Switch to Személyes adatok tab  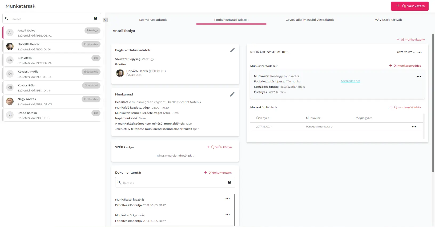[x=153, y=20]
